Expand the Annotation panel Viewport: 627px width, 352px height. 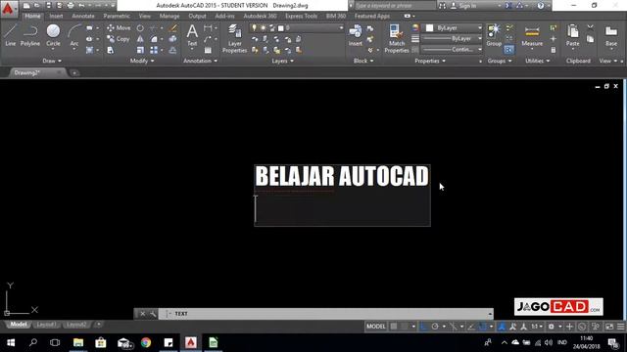point(200,61)
